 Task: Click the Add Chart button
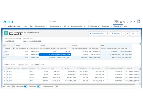116,33
